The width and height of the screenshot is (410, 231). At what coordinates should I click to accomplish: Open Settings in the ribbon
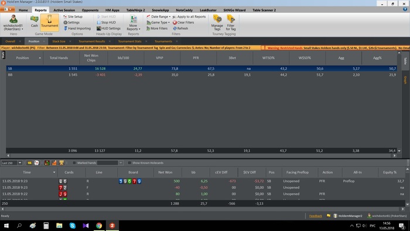(x=71, y=22)
